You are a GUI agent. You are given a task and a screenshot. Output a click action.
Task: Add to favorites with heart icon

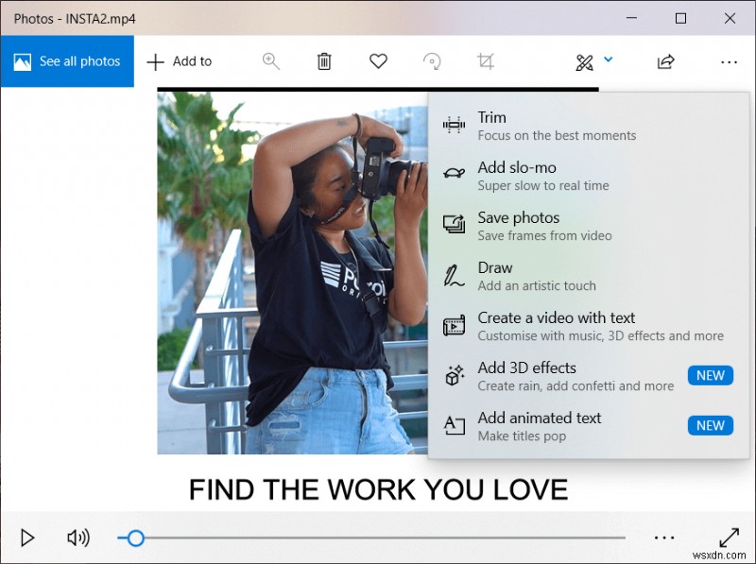click(378, 61)
